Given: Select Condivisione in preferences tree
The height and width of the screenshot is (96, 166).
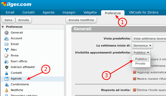Looking at the screenshot, I should (32, 84).
